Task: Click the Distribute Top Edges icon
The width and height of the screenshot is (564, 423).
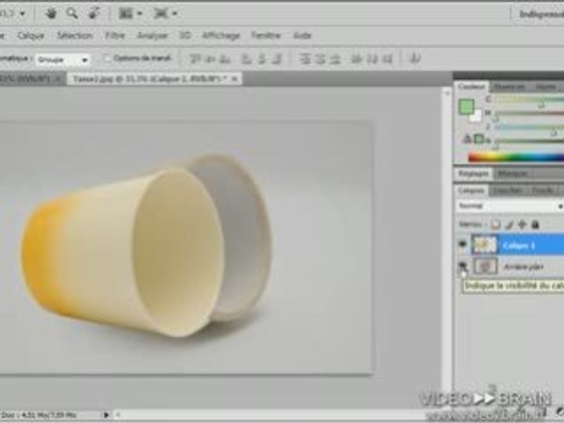Action: (305, 59)
